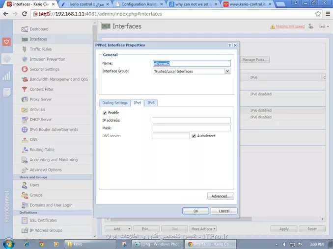Viewport: 333px width, 249px height.
Task: Open the kerio folder taskbar item
Action: tap(90, 244)
